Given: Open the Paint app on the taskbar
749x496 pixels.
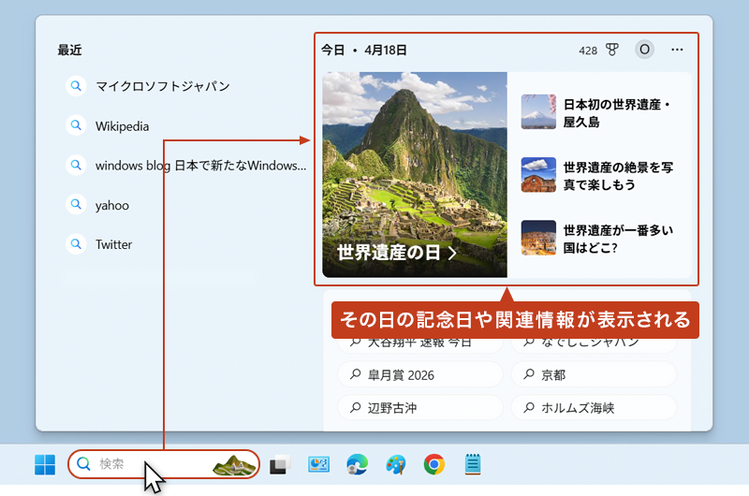Looking at the screenshot, I should pos(395,464).
